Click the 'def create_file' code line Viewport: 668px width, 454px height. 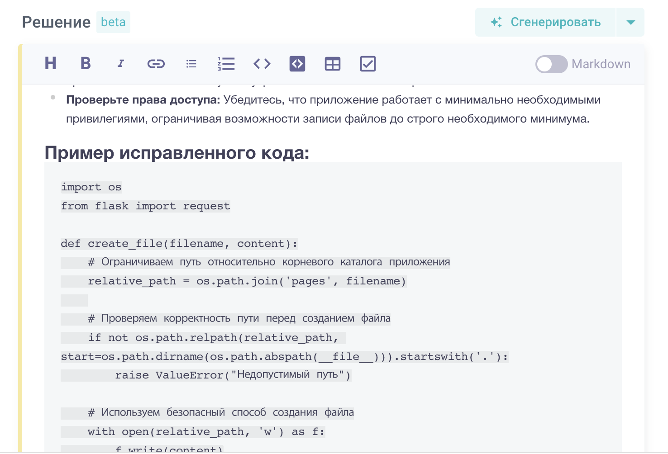[179, 244]
